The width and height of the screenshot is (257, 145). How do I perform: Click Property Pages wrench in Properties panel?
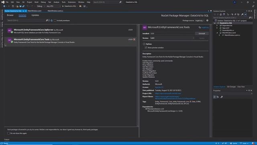[x=222, y=97]
